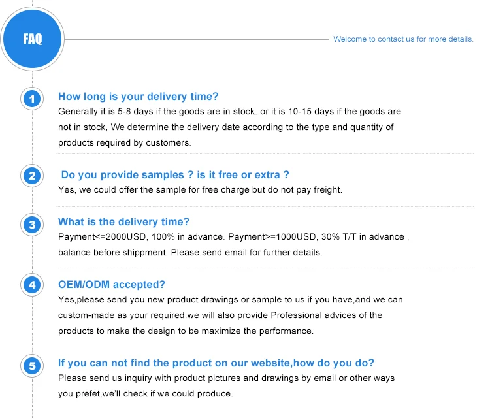This screenshot has height=420, width=490.
Task: Select 'Do you provide samples' question heading
Action: pyautogui.click(x=175, y=174)
